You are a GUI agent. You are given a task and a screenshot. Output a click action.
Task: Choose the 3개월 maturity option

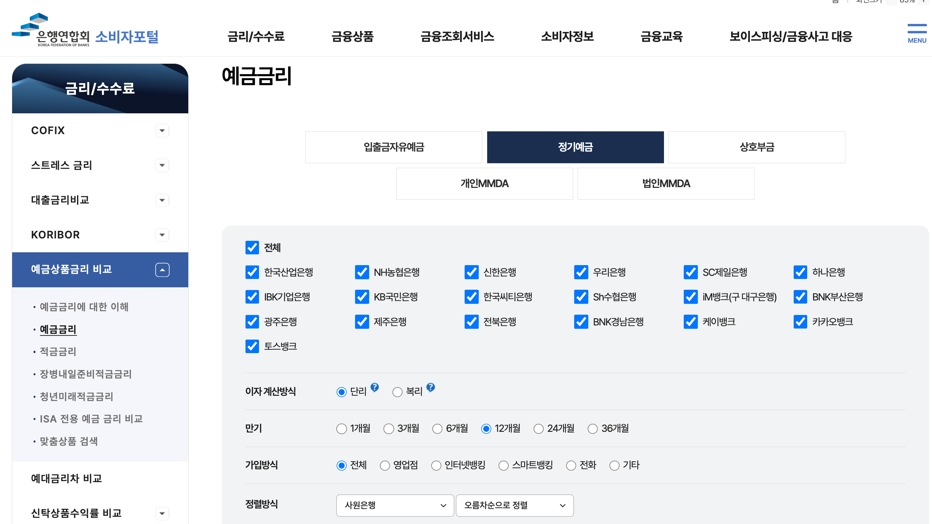click(x=389, y=429)
